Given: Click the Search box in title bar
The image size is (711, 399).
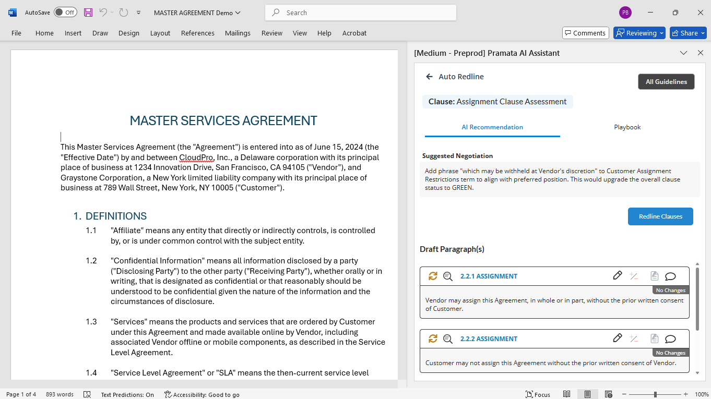Looking at the screenshot, I should point(361,13).
